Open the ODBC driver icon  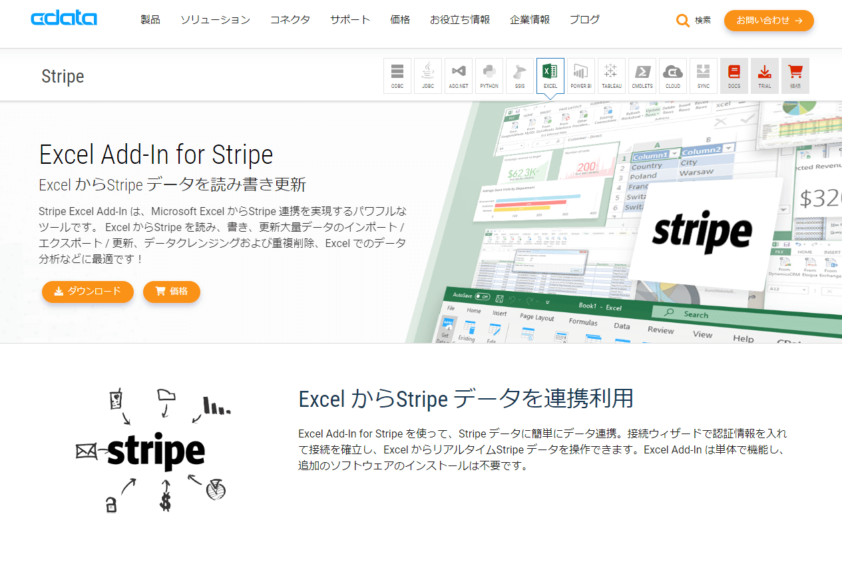397,76
